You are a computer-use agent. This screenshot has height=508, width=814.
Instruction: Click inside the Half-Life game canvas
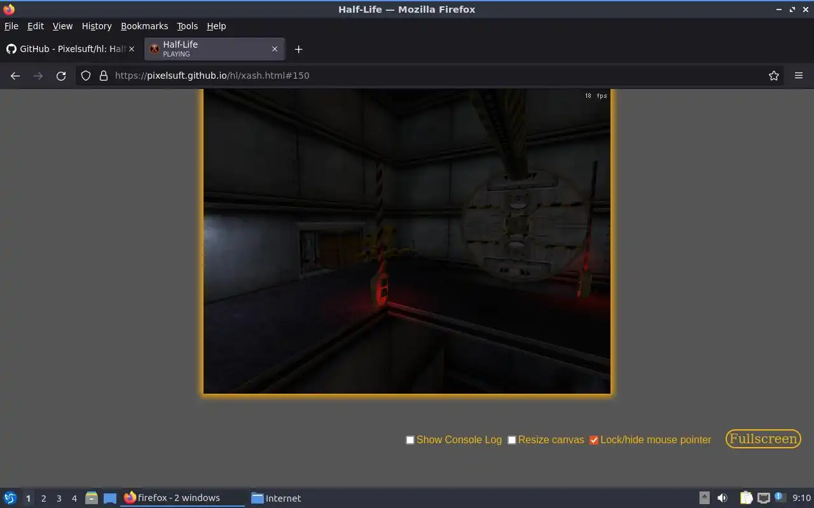(407, 241)
